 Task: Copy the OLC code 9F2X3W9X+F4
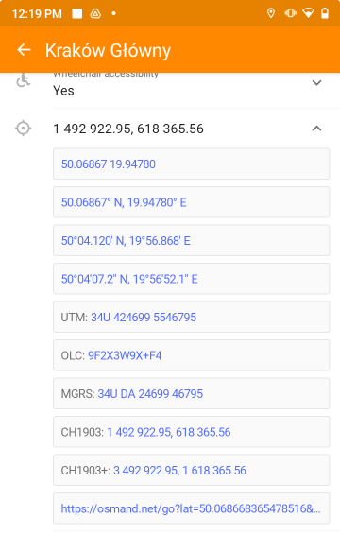(x=192, y=355)
